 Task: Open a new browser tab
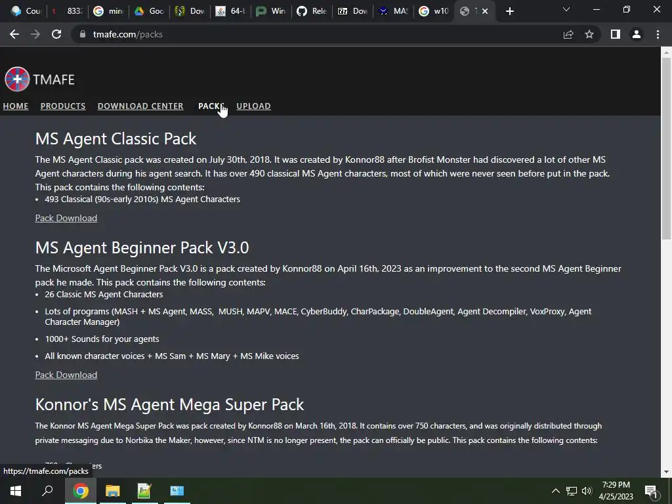(x=509, y=11)
